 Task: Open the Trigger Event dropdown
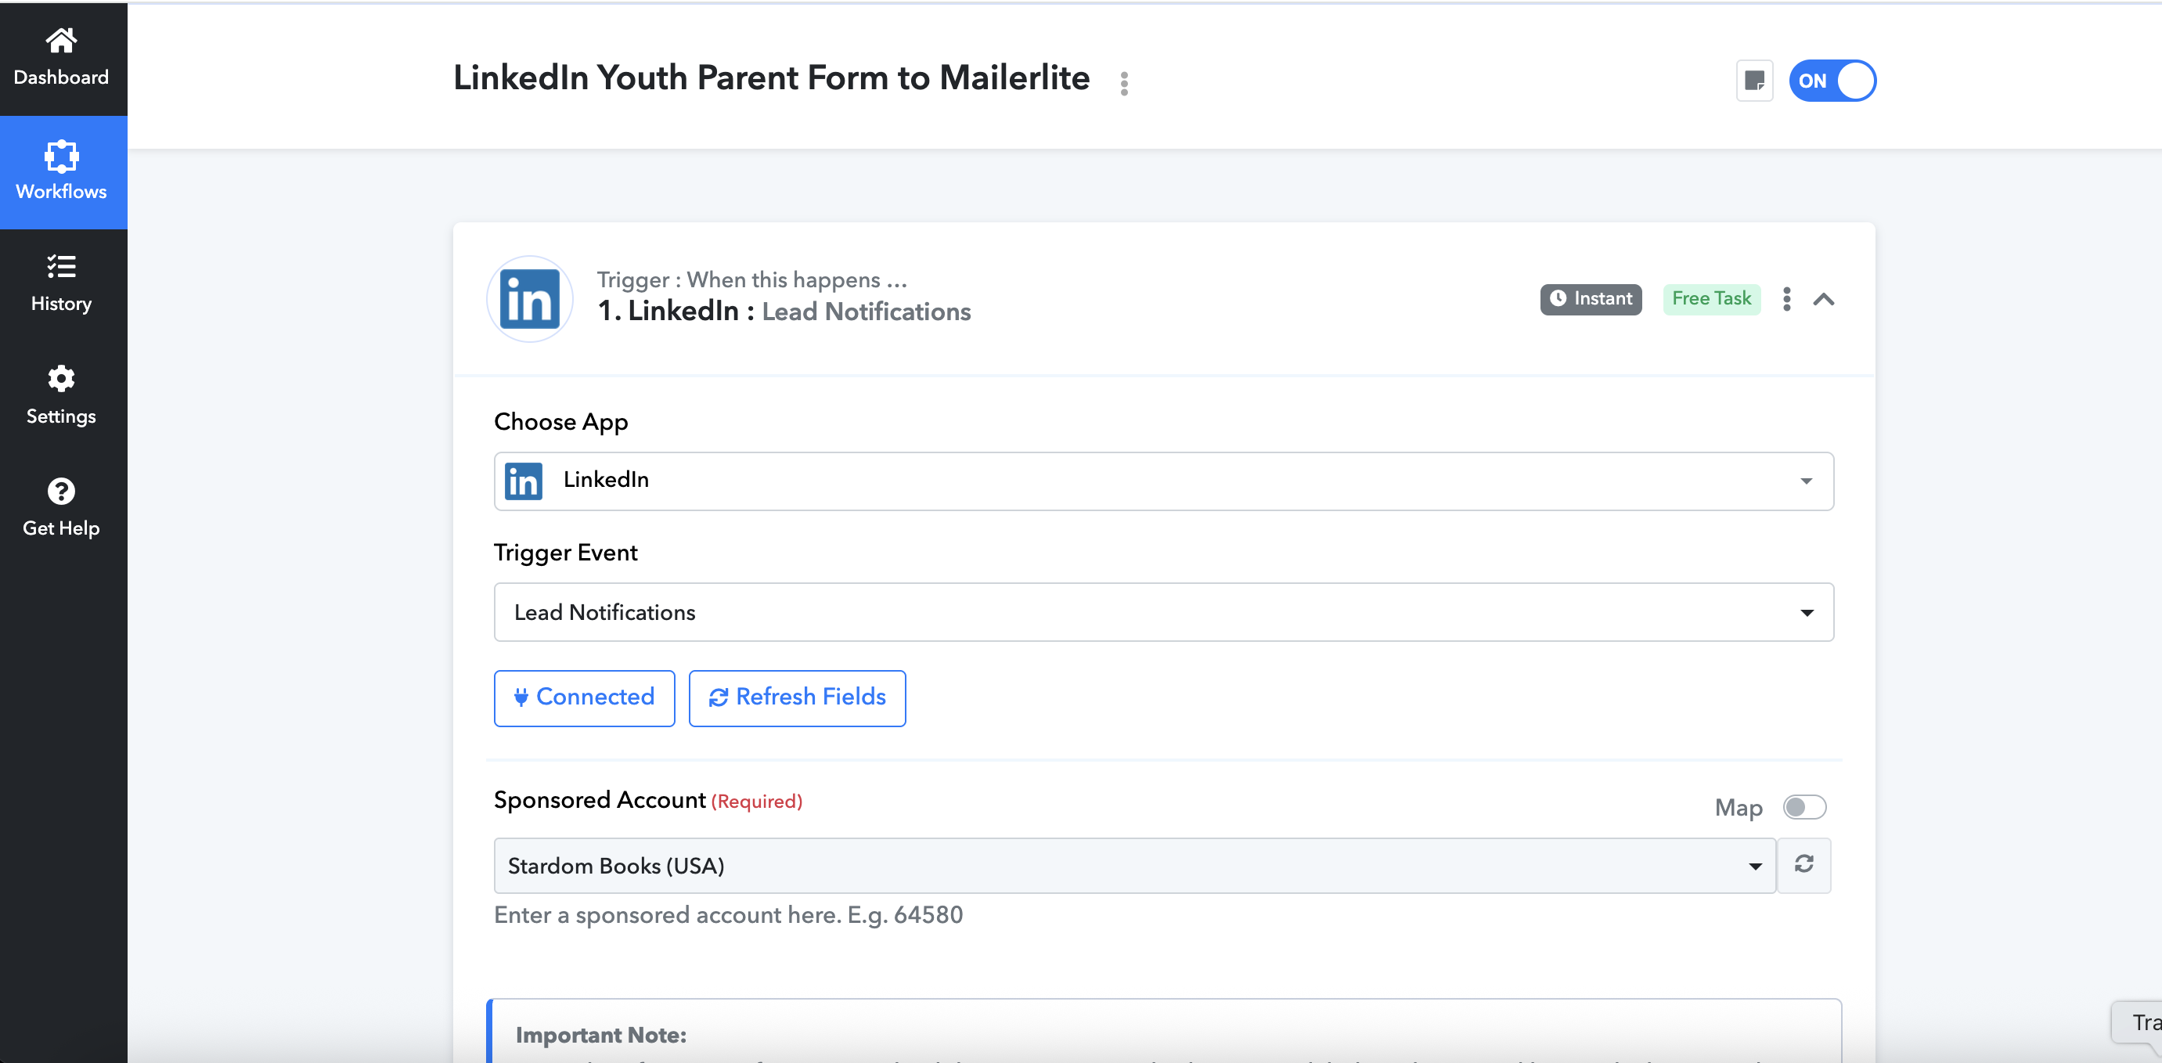click(x=1163, y=612)
